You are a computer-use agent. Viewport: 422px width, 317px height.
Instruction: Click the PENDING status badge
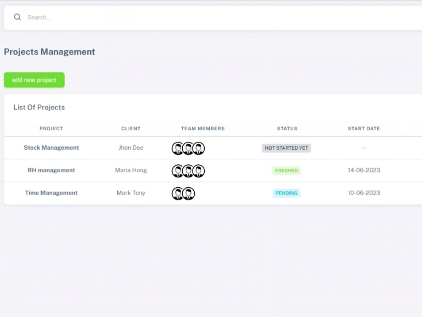(x=287, y=193)
